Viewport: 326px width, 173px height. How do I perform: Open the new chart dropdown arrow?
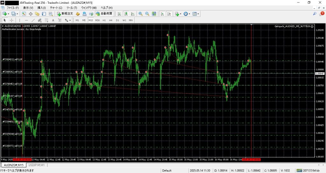pos(9,14)
